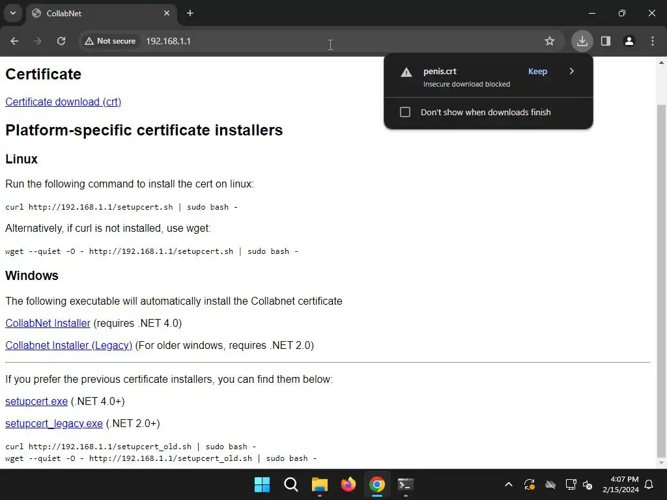Viewport: 667px width, 500px height.
Task: Click the penis.crt file name
Action: click(440, 72)
